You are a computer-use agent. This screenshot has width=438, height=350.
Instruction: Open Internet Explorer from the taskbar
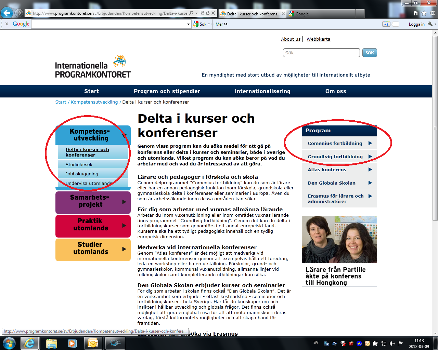click(x=30, y=343)
